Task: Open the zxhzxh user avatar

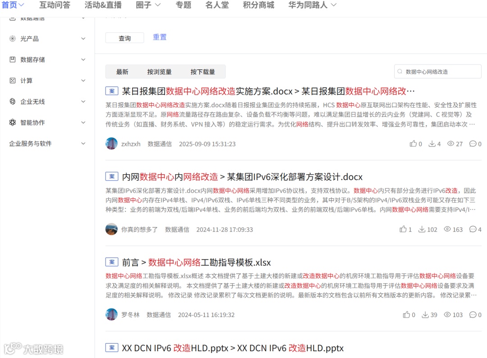Action: point(111,144)
